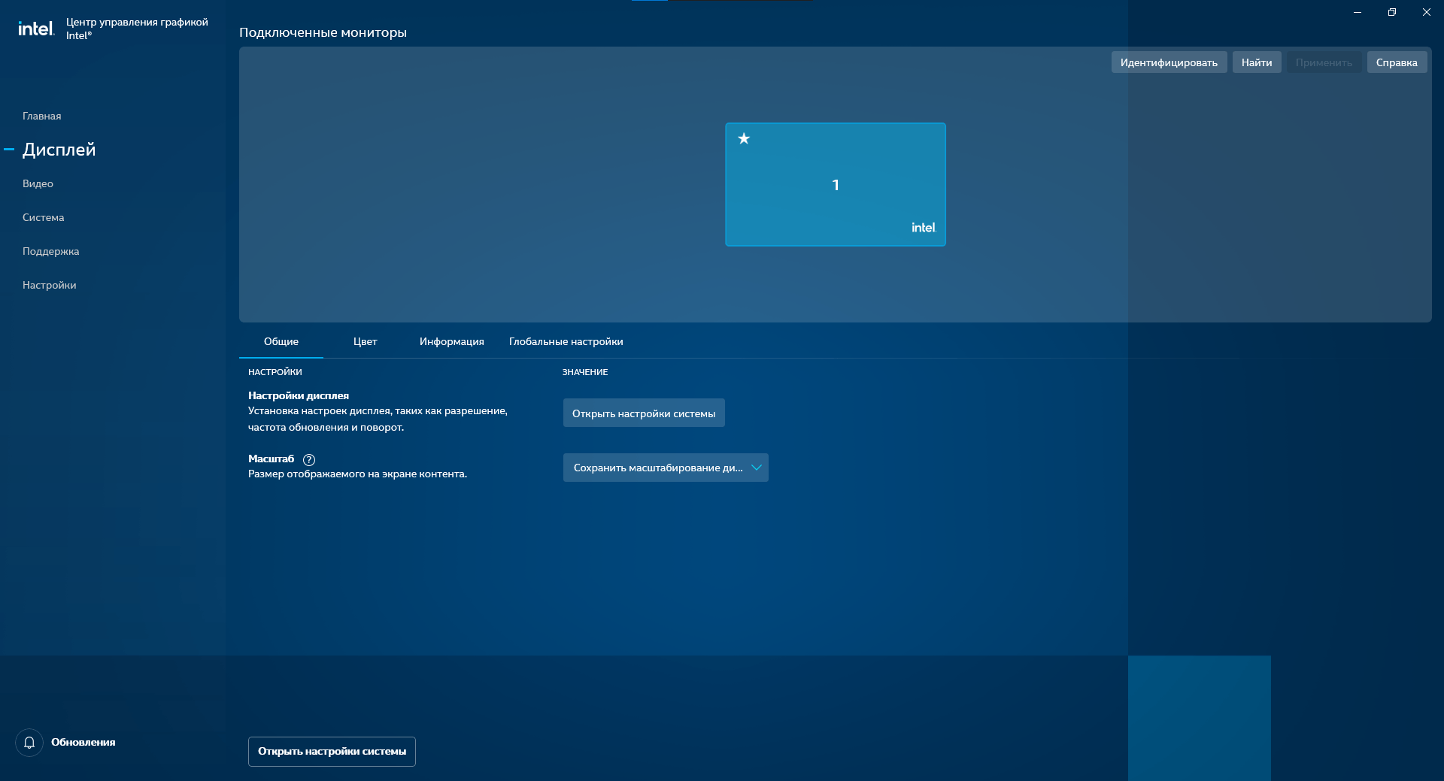Viewport: 1444px width, 781px height.
Task: Open the Система section
Action: pos(44,217)
